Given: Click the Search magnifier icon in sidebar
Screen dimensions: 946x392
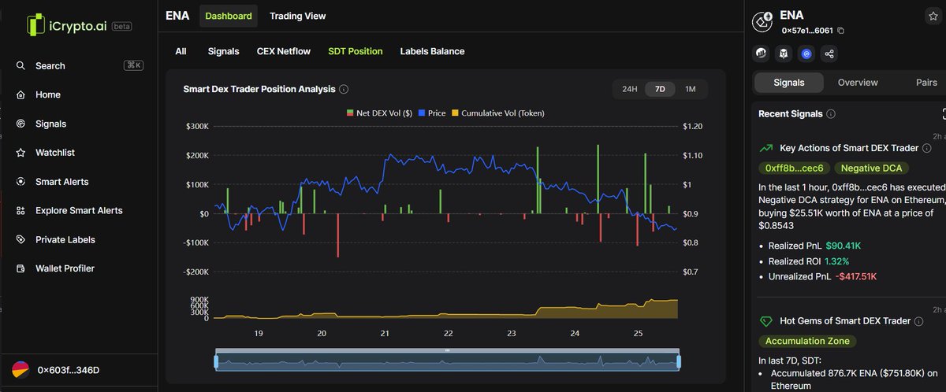Looking at the screenshot, I should coord(21,66).
